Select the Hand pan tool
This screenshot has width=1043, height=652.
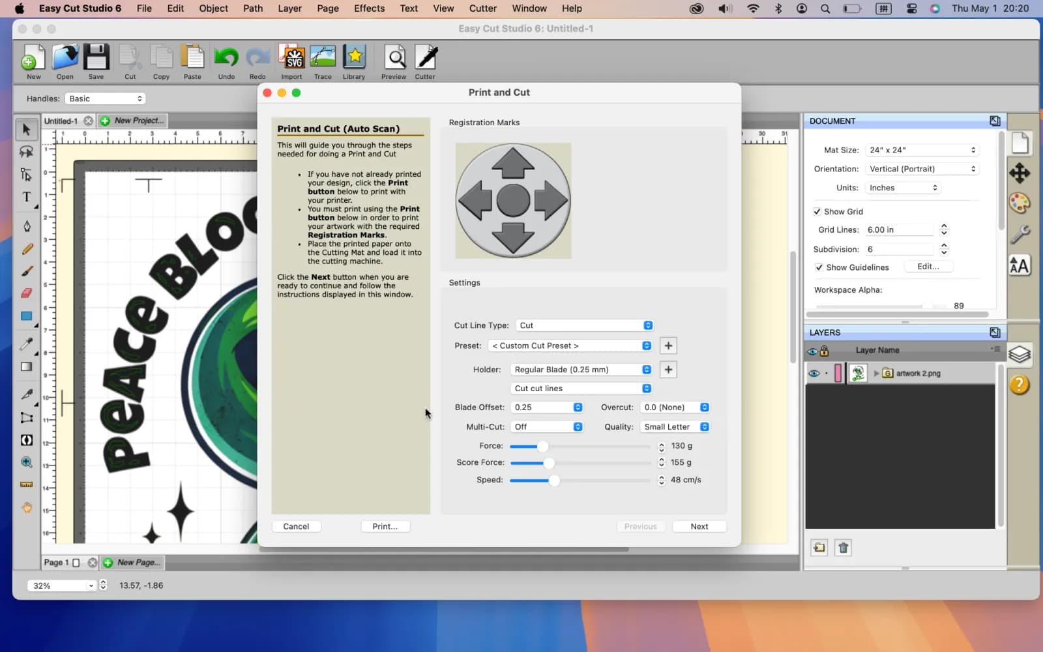(x=26, y=507)
